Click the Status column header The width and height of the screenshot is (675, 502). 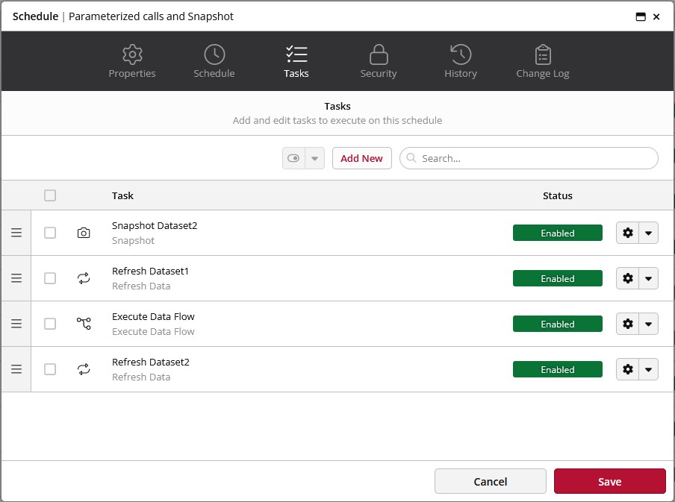point(558,195)
